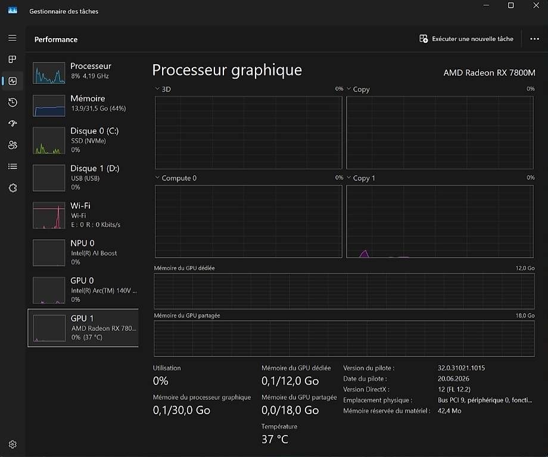
Task: Open the hamburger navigation menu
Action: pyautogui.click(x=13, y=37)
